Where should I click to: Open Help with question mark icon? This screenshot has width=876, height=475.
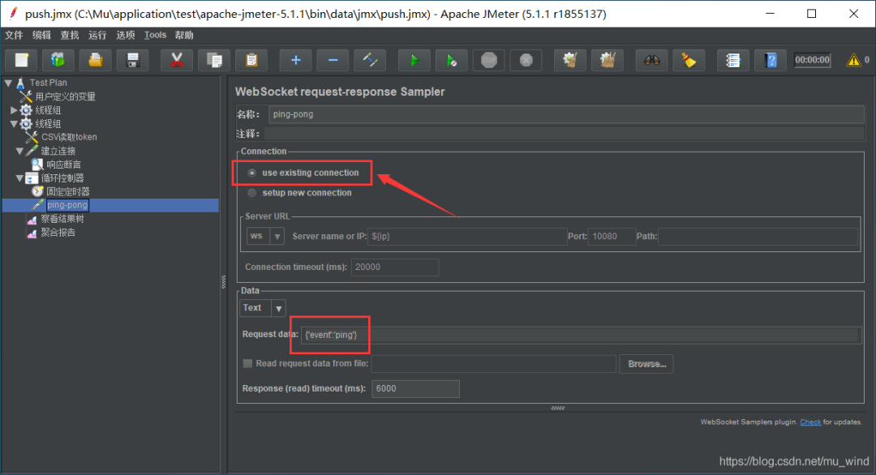(771, 60)
